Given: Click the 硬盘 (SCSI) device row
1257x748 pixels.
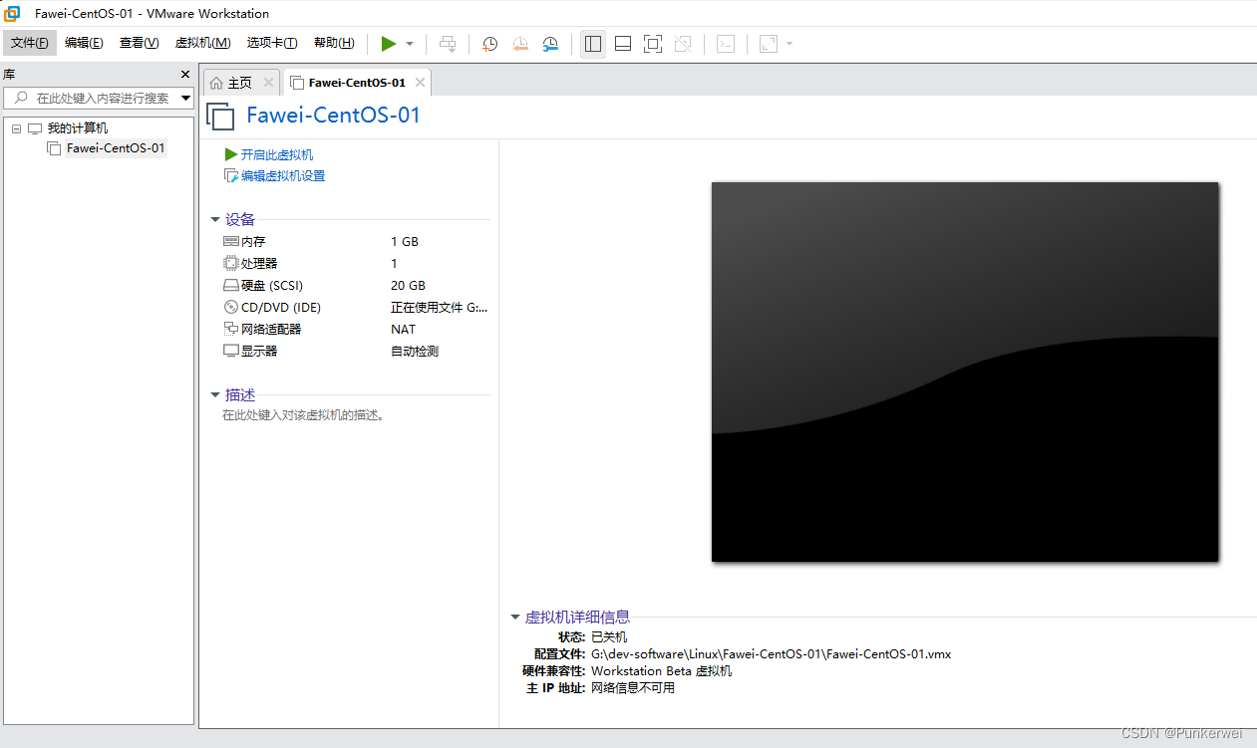Looking at the screenshot, I should pos(356,286).
